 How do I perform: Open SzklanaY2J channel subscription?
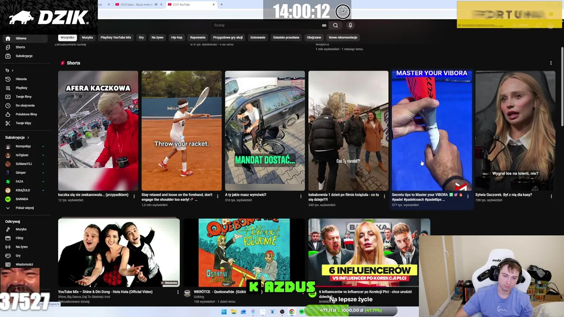click(x=24, y=164)
